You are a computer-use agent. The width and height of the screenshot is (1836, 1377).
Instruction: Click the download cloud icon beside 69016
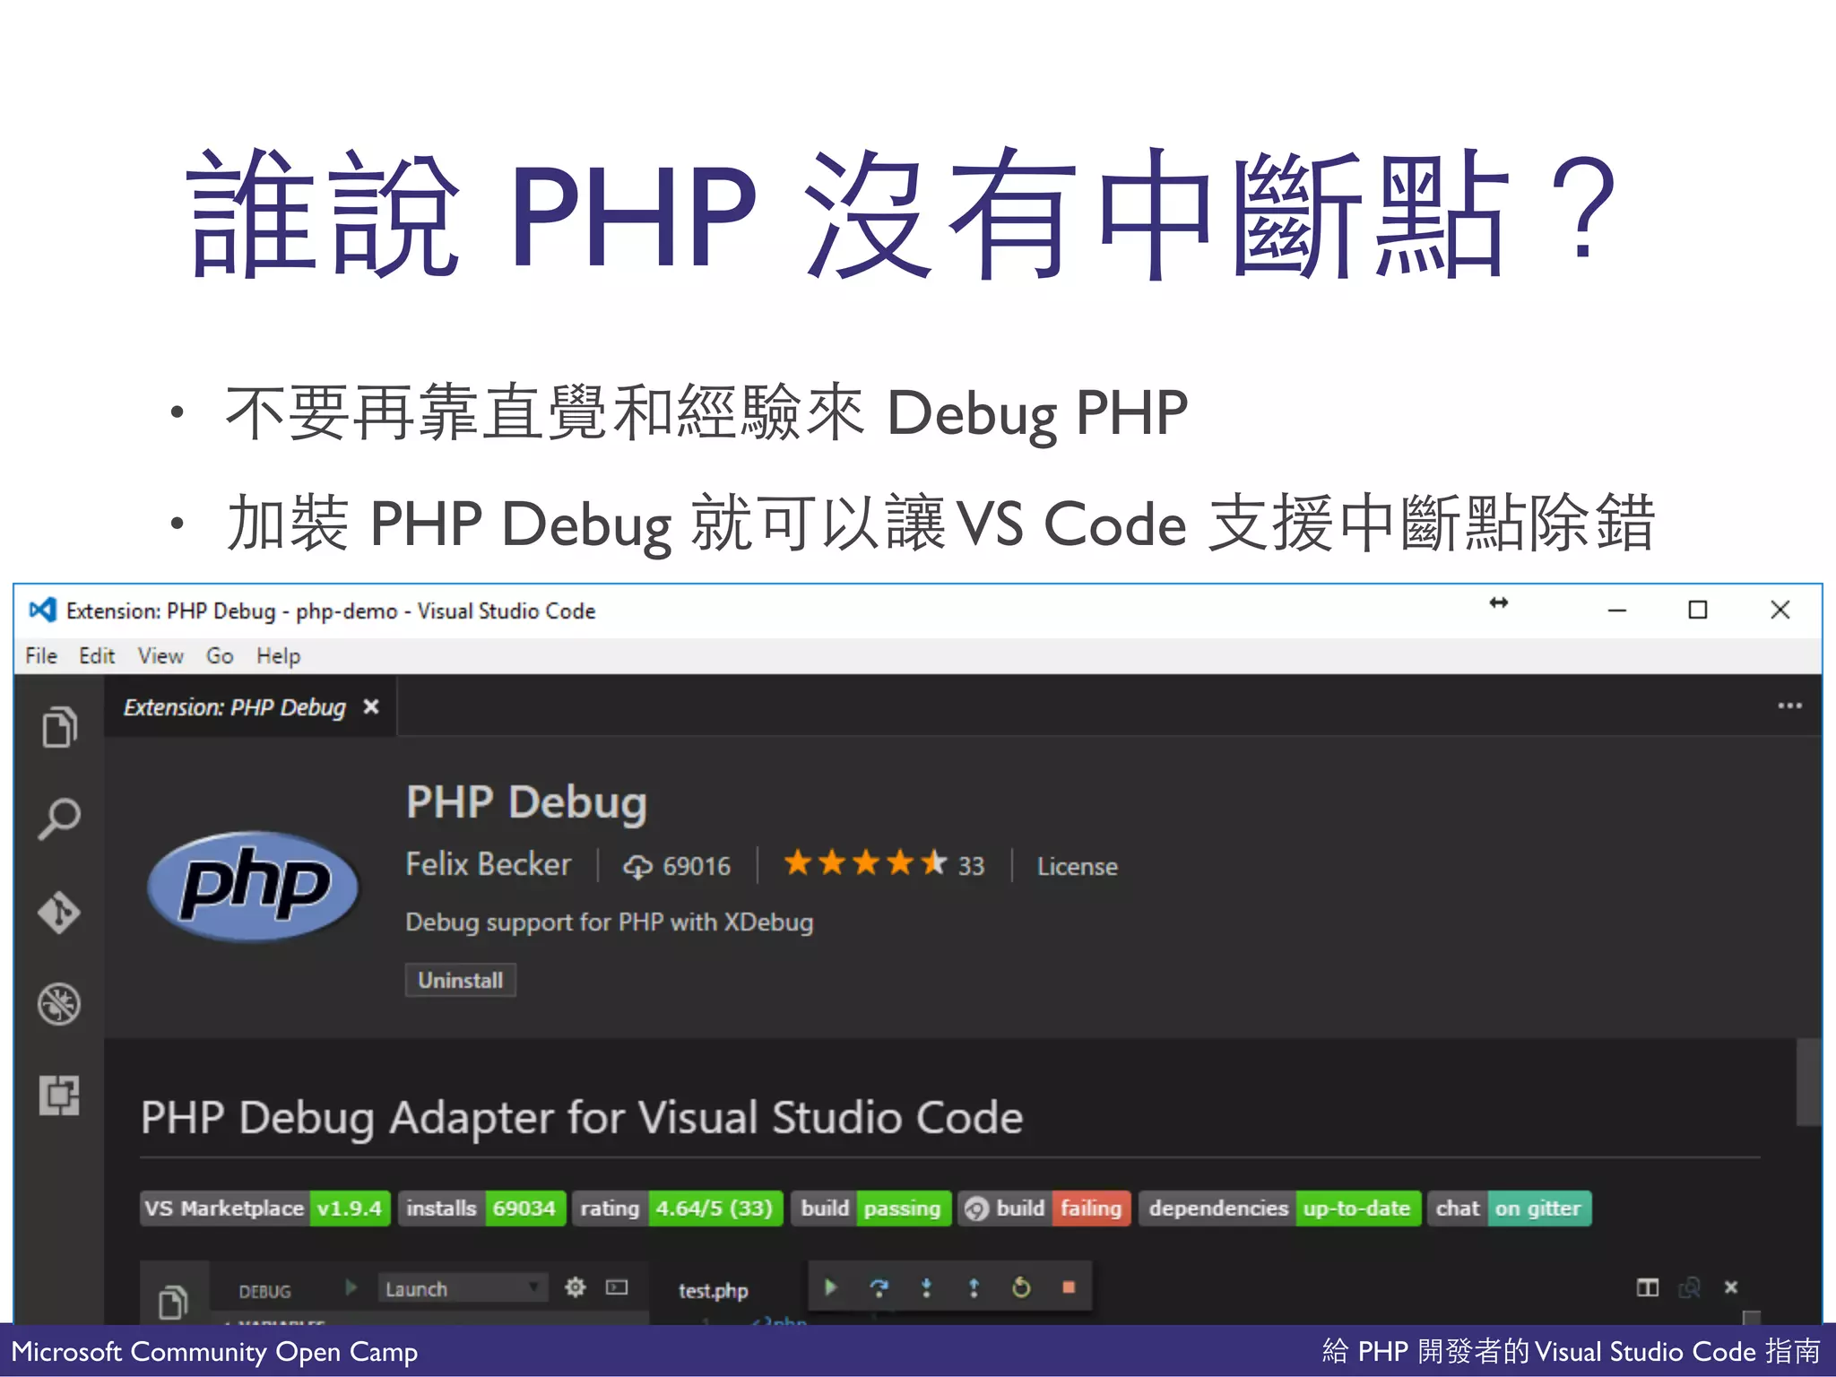coord(637,867)
